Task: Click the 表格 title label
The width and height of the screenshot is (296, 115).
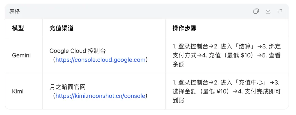Action: (15, 12)
